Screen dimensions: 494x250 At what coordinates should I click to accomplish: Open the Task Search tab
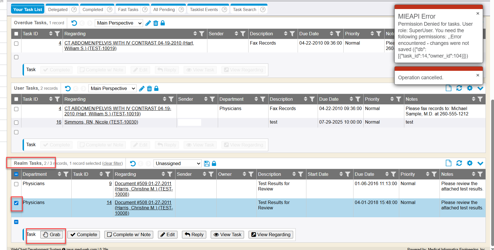click(x=244, y=10)
